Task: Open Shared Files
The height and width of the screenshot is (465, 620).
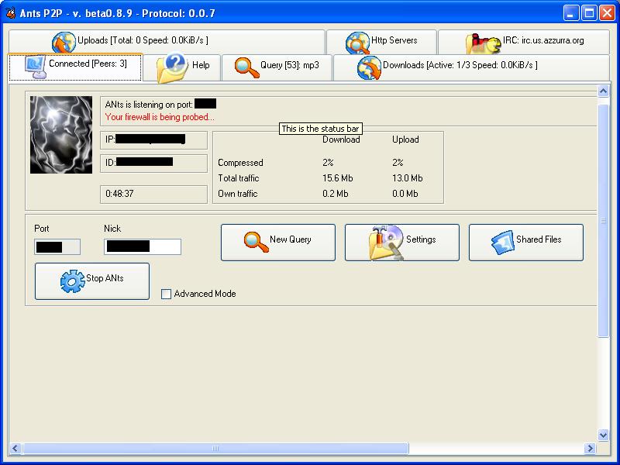Action: click(x=526, y=243)
